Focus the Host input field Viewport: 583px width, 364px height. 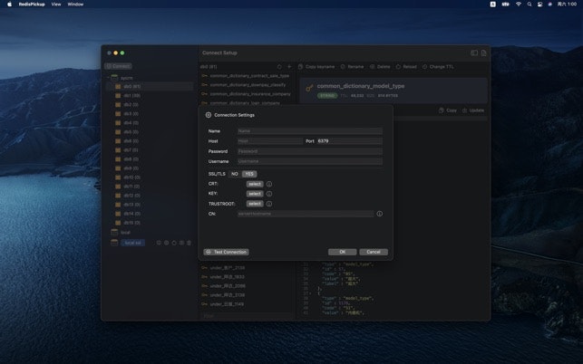click(x=270, y=141)
